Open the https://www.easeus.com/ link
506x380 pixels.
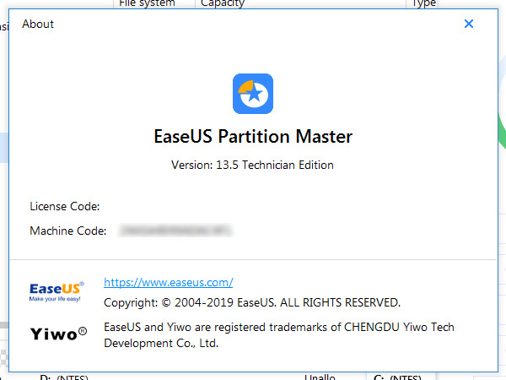(168, 282)
